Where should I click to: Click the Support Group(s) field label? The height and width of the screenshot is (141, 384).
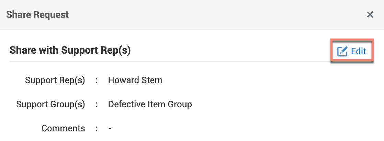coord(50,104)
